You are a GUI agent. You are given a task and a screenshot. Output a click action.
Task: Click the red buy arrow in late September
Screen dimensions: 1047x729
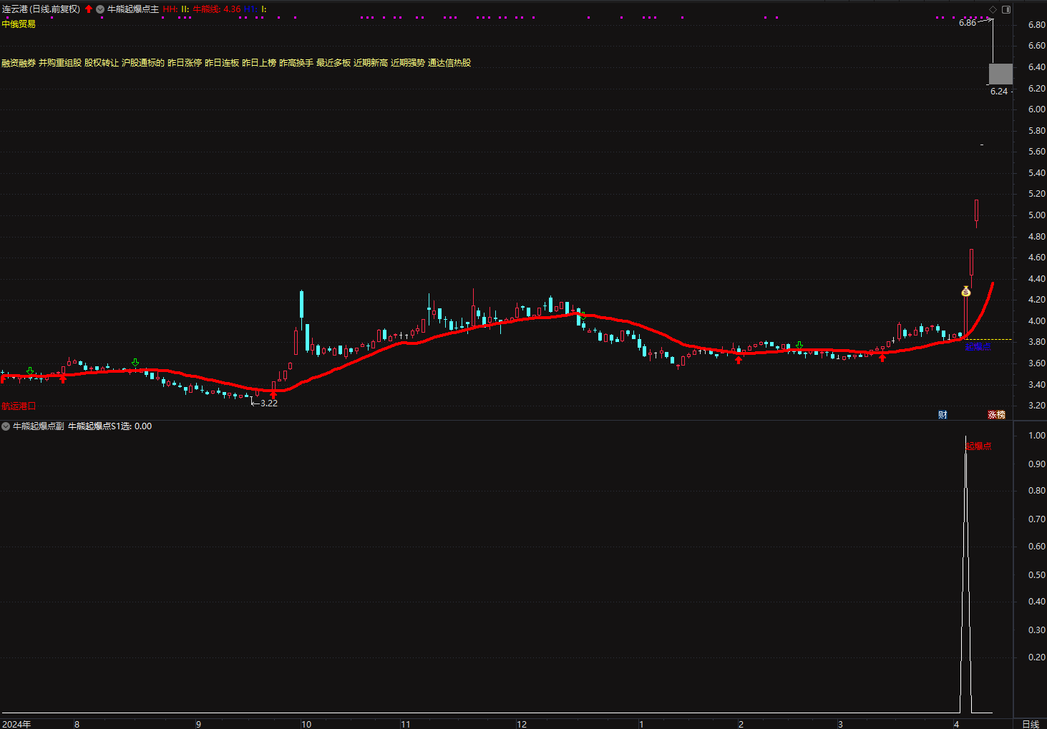273,394
